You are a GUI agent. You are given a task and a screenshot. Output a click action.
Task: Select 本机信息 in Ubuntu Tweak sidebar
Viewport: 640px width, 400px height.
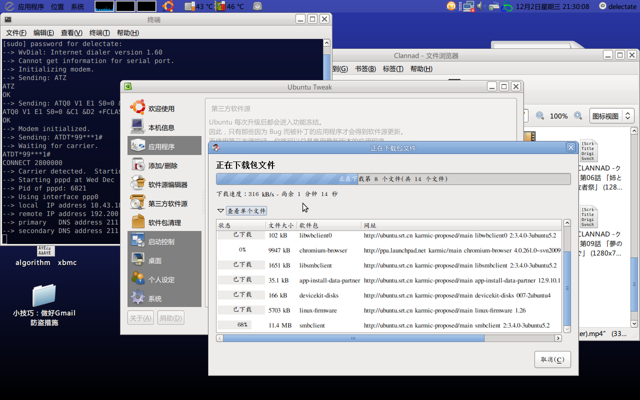tap(164, 127)
